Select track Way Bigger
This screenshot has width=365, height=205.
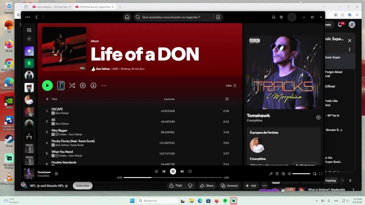click(x=59, y=130)
